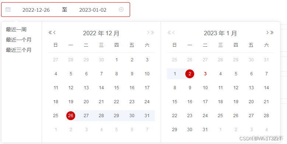Go to next year in January 2023 panel

click(272, 33)
